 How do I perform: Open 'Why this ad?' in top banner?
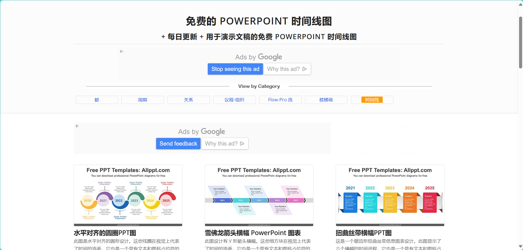click(x=284, y=69)
